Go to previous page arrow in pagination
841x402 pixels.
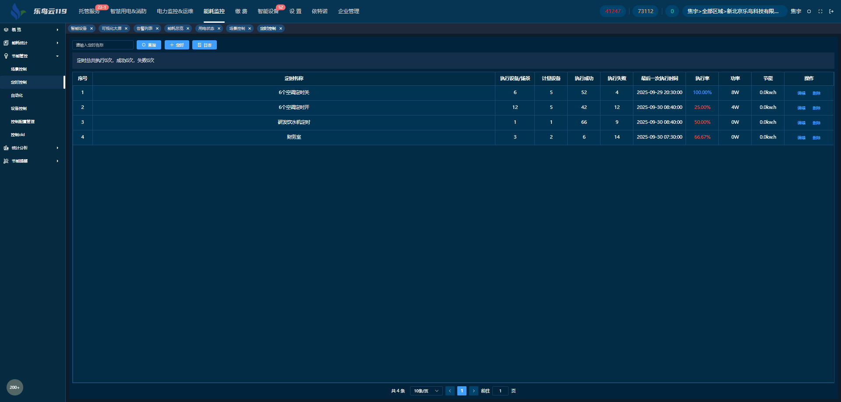coord(450,391)
